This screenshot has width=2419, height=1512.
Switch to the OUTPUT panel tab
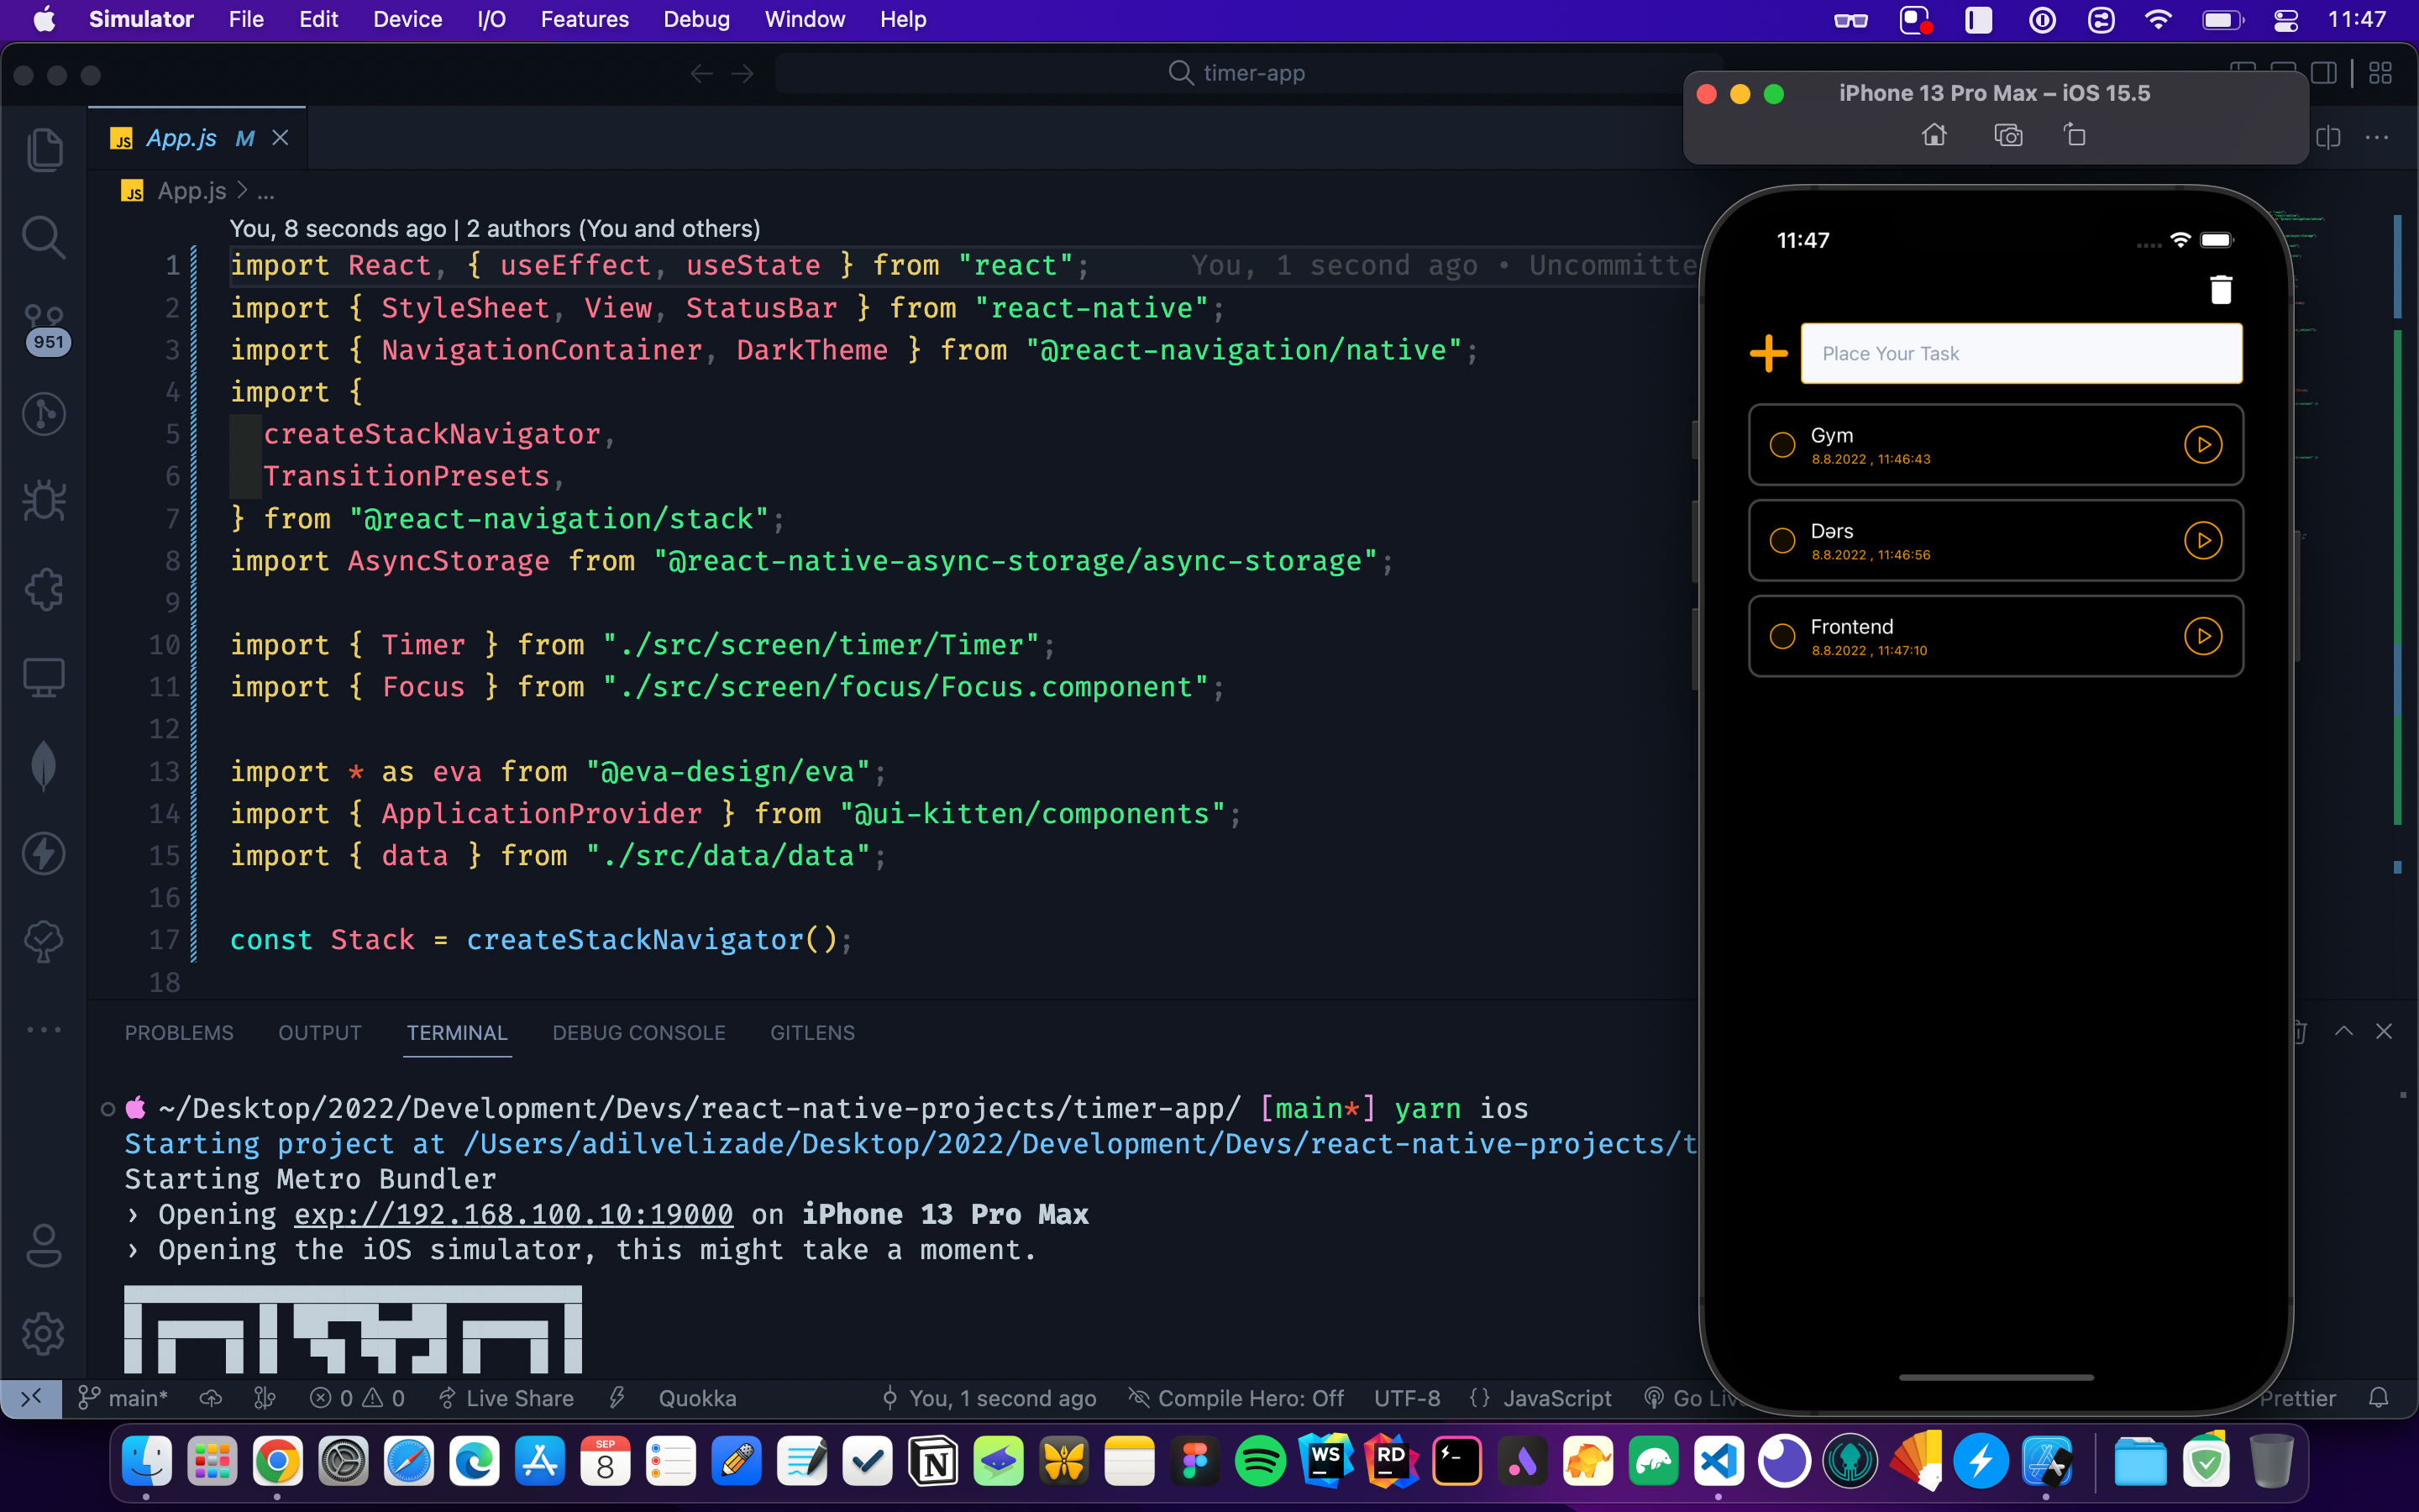click(320, 1033)
